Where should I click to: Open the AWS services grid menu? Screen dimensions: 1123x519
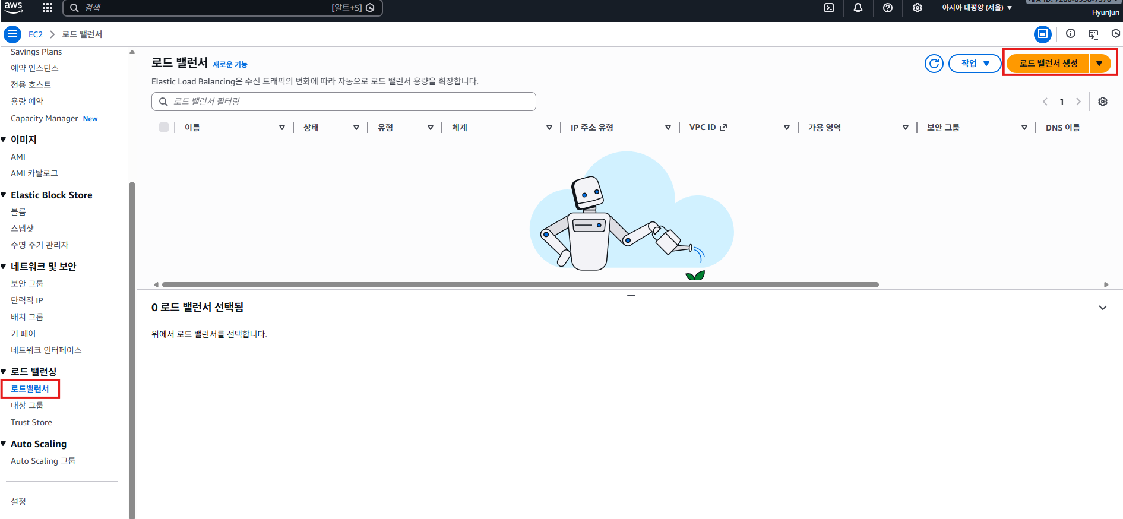pos(48,8)
